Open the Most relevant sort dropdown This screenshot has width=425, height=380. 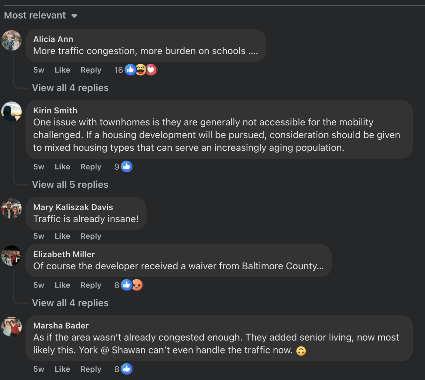tap(41, 15)
